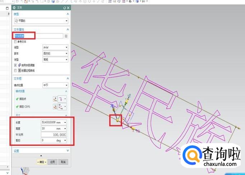Click the 取消 Cancel button
Viewport: 245px width, 175px height.
[x=63, y=162]
